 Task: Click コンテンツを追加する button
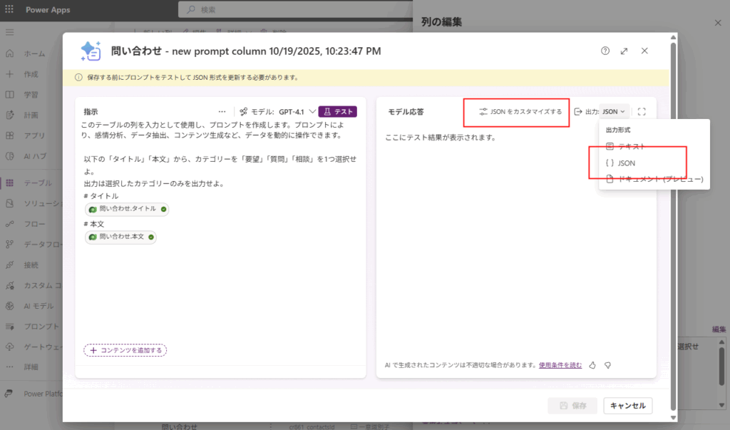[125, 350]
